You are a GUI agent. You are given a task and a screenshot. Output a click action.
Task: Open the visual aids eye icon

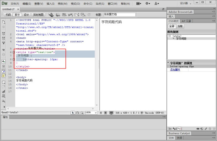pos(83,15)
